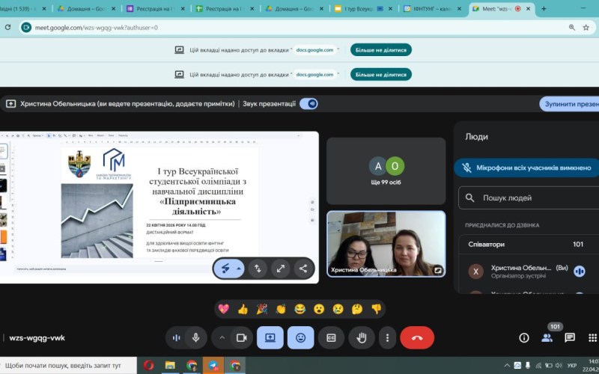Show hidden system tray icons
599x374 pixels.
click(x=507, y=366)
